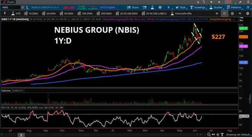This screenshot has width=252, height=137.
Task: Click the NEBIUS GROUP N V A A name
Action: (x=45, y=7)
